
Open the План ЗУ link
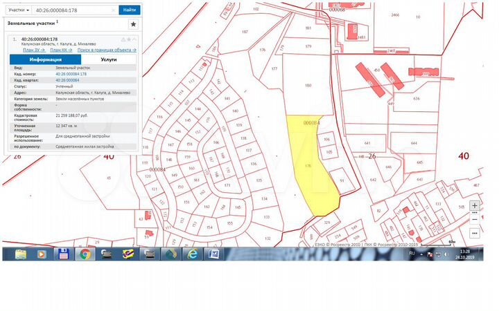(34, 50)
